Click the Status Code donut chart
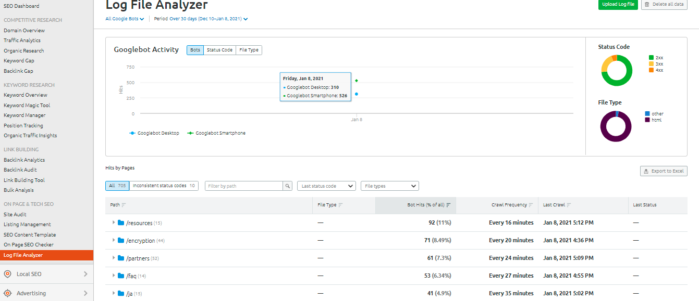The width and height of the screenshot is (699, 301). 617,71
